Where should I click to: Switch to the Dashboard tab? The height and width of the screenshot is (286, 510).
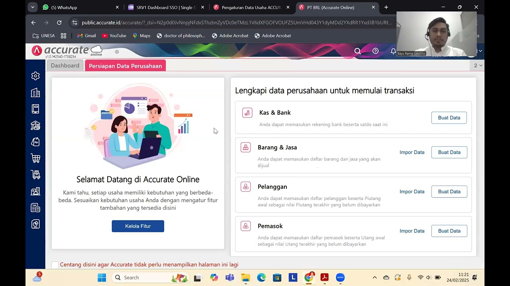(x=65, y=66)
